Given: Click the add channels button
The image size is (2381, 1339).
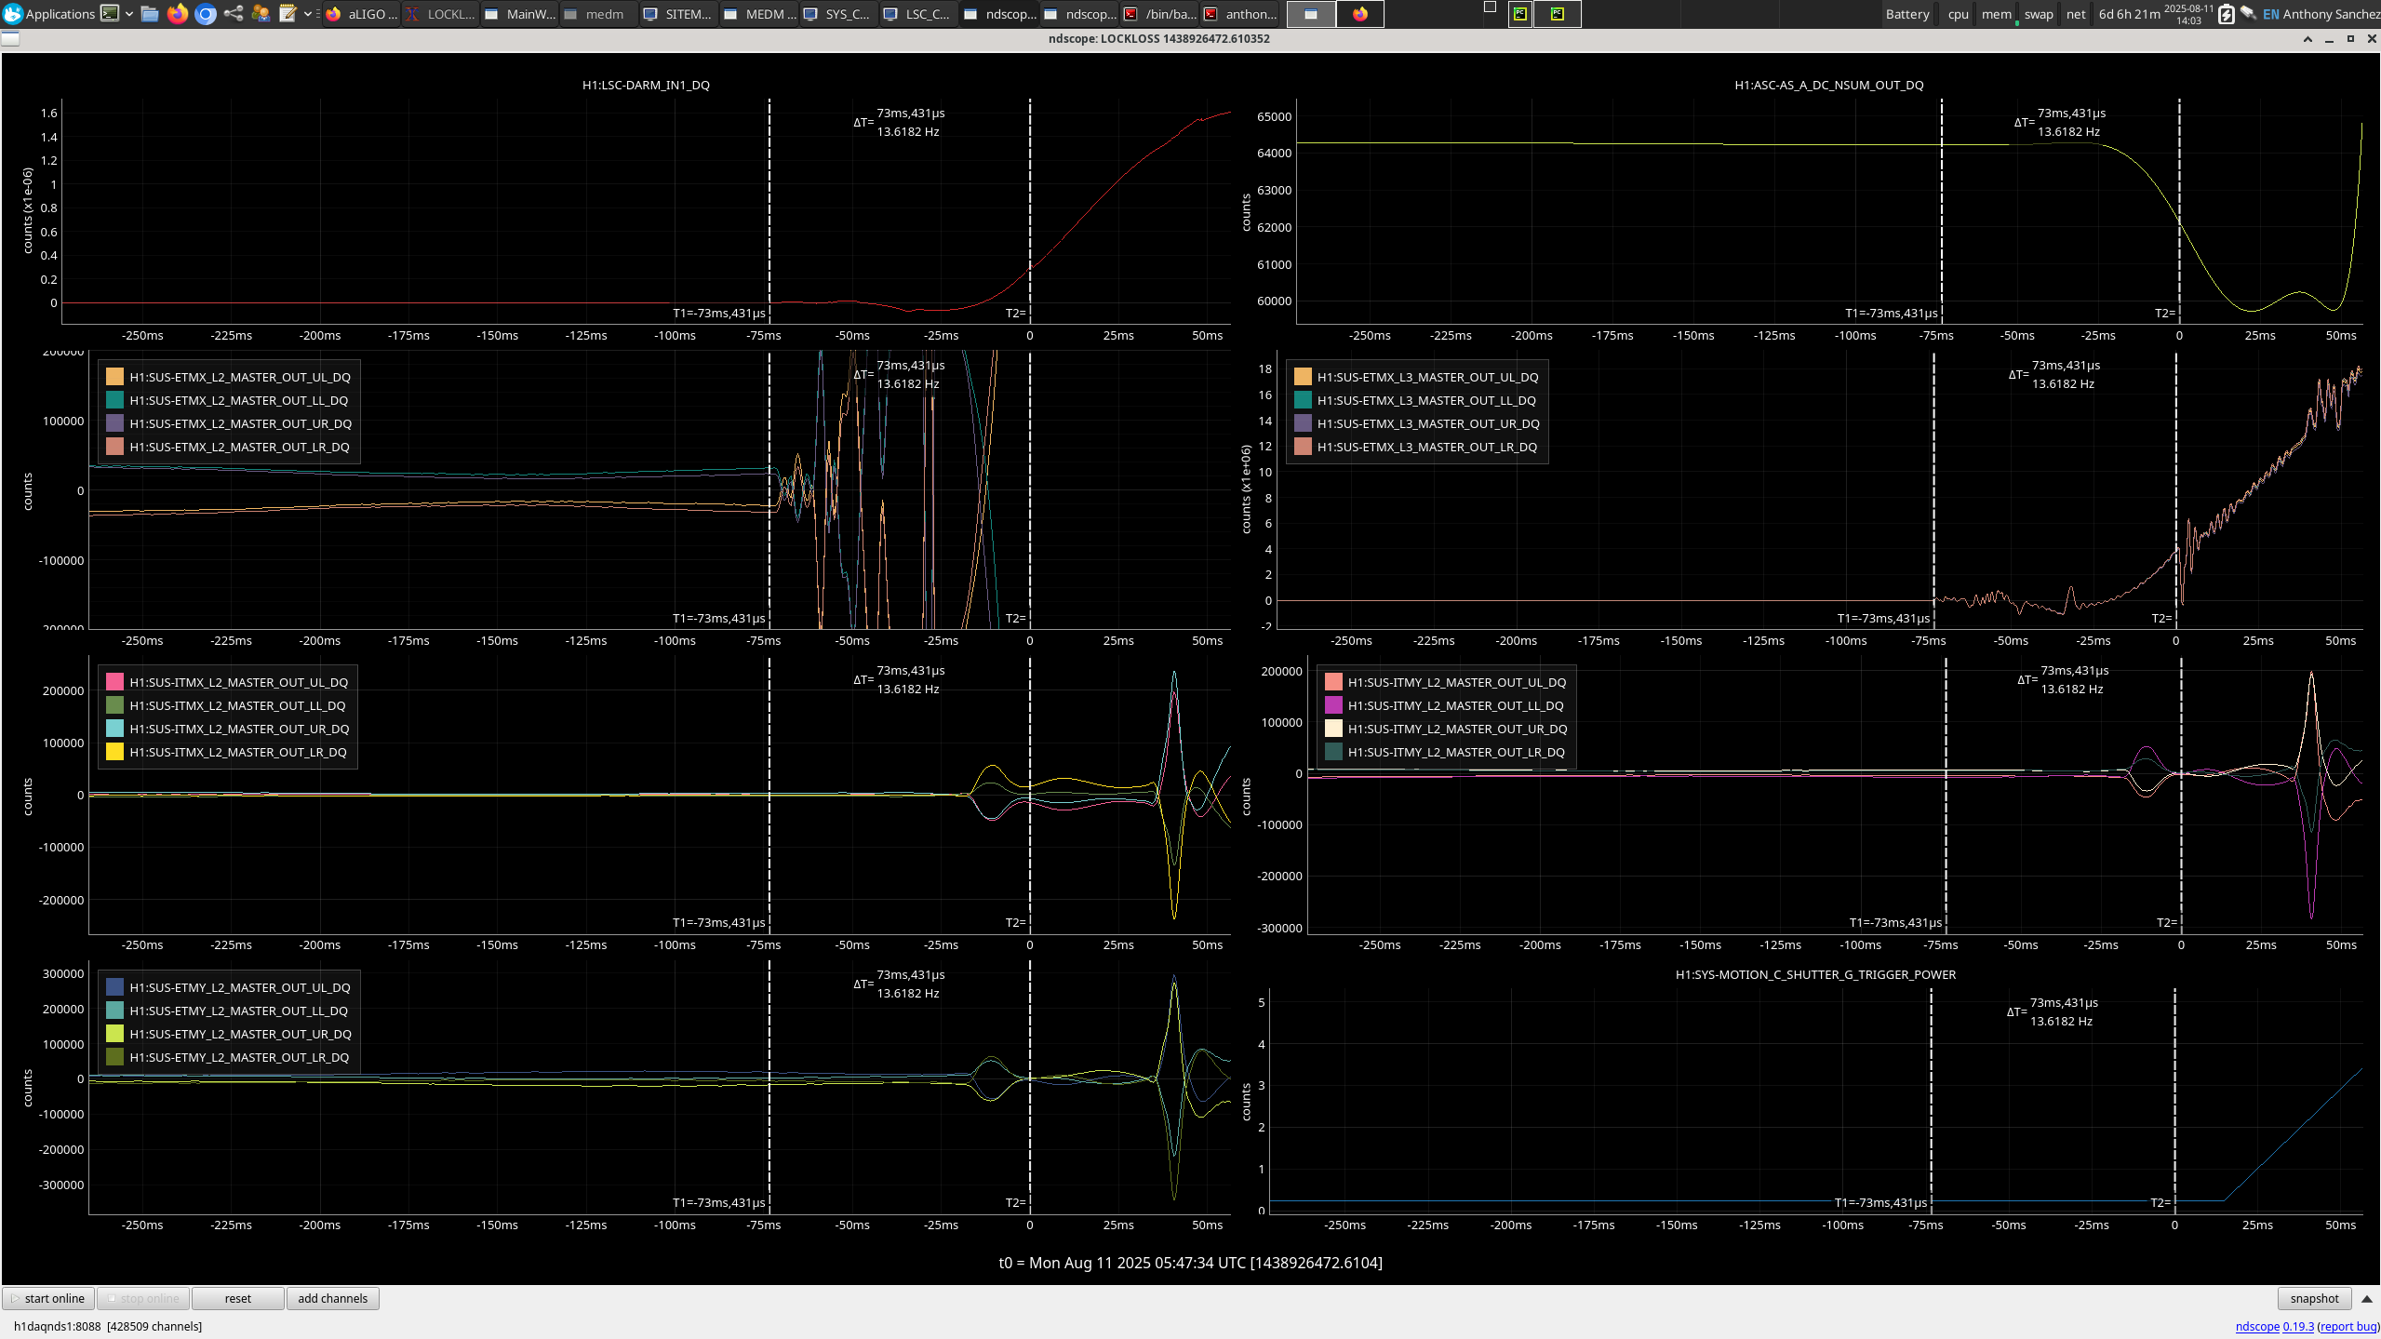Looking at the screenshot, I should pos(332,1298).
